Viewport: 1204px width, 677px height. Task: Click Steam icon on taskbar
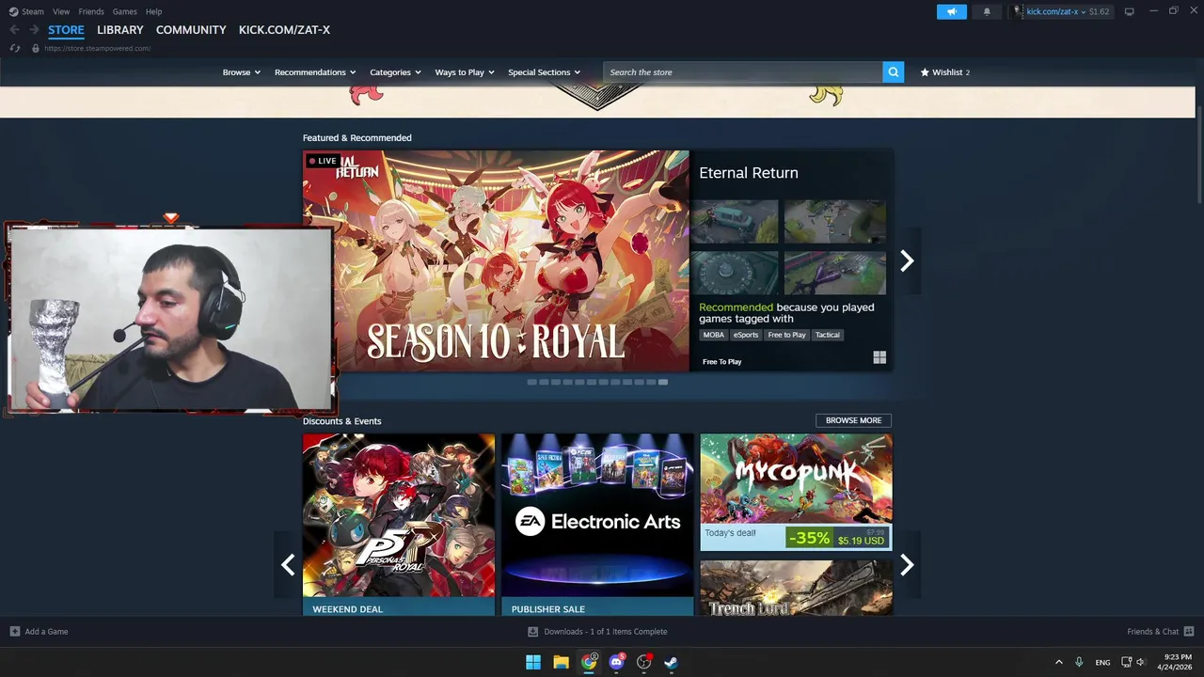[671, 662]
